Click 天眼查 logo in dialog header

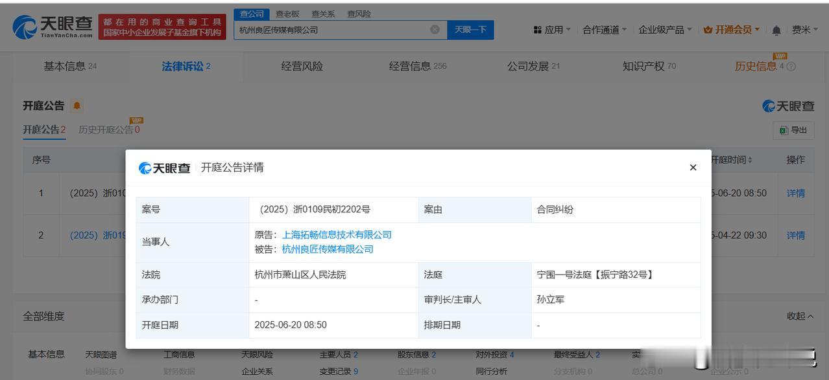point(164,168)
